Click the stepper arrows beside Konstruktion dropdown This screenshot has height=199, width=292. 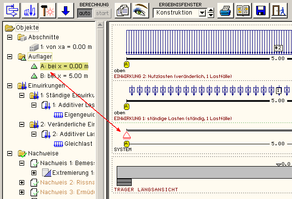coord(211,13)
